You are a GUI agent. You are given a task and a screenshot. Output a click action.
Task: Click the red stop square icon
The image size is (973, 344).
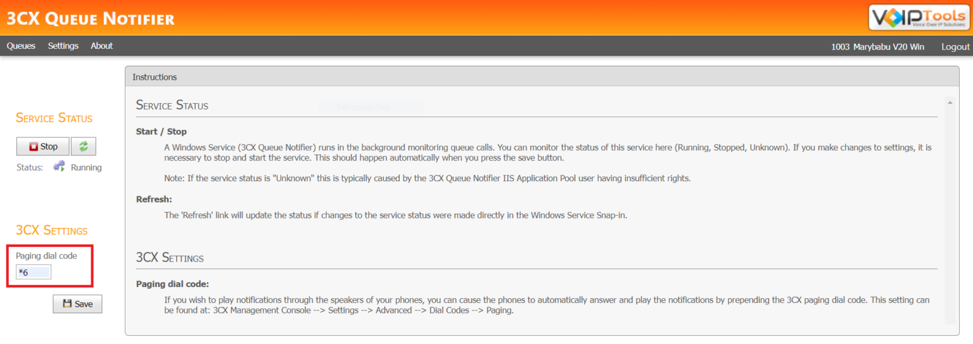34,147
